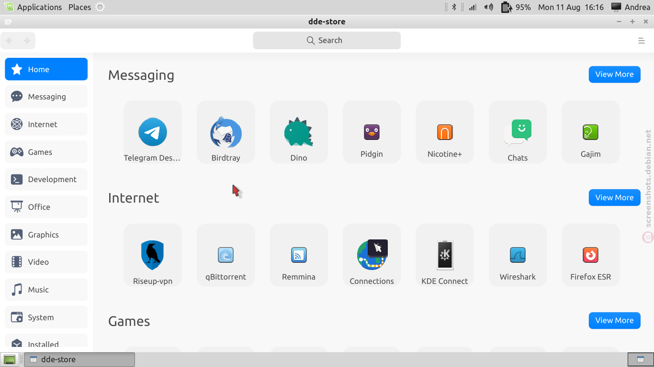The image size is (654, 367).
Task: Switch to the Games sidebar category
Action: click(x=46, y=152)
